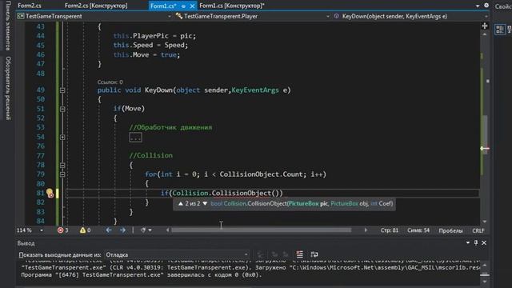The height and width of the screenshot is (288, 512).
Task: Click the 'Симв: 54' column indicator
Action: coord(418,230)
